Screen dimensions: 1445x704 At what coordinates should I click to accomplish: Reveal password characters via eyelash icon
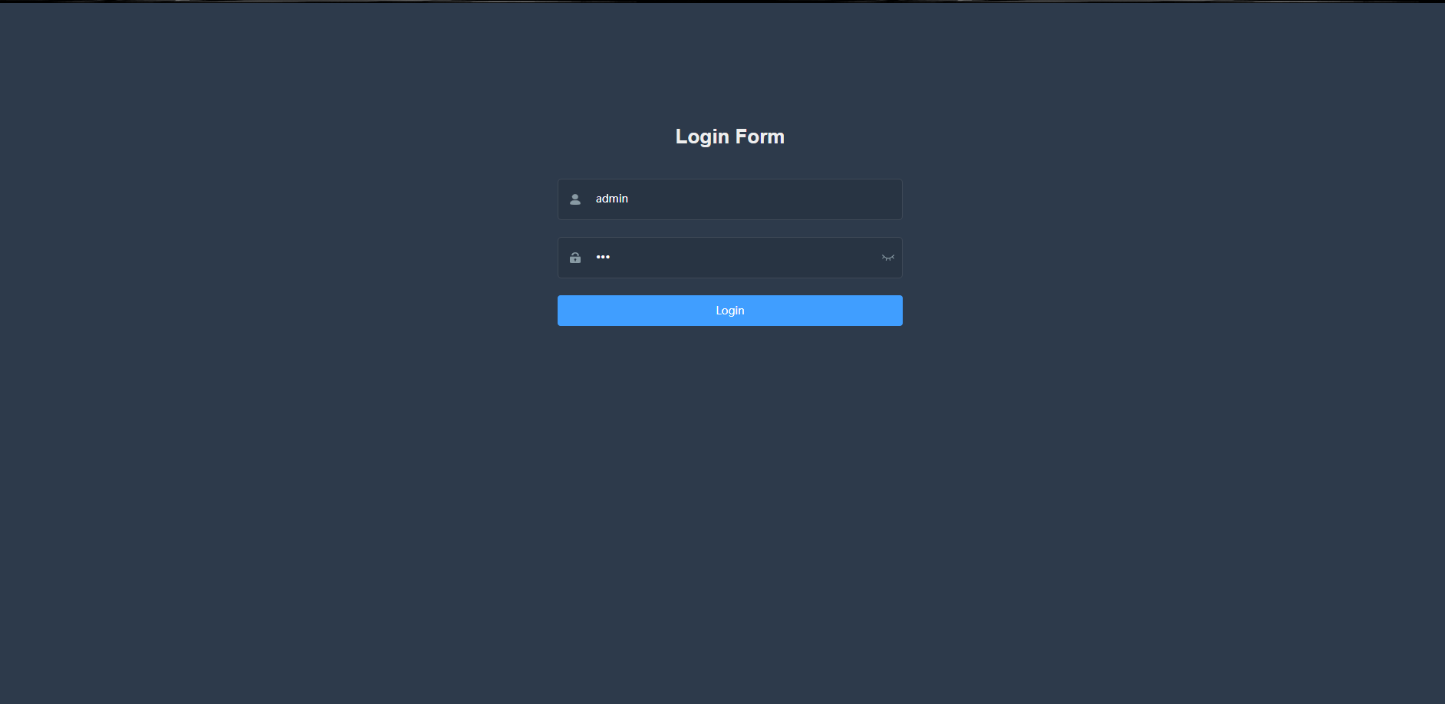[x=888, y=258]
